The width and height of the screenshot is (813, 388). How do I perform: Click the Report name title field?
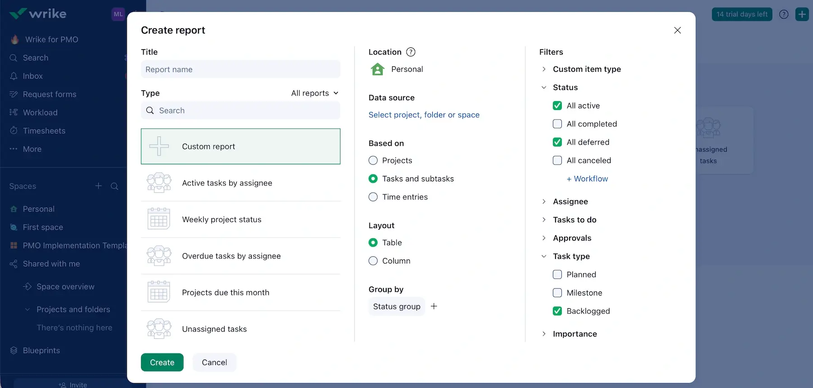tap(241, 69)
